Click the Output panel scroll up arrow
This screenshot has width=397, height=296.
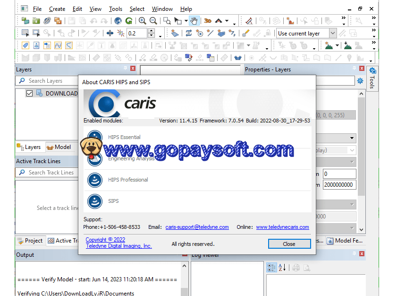pyautogui.click(x=184, y=266)
